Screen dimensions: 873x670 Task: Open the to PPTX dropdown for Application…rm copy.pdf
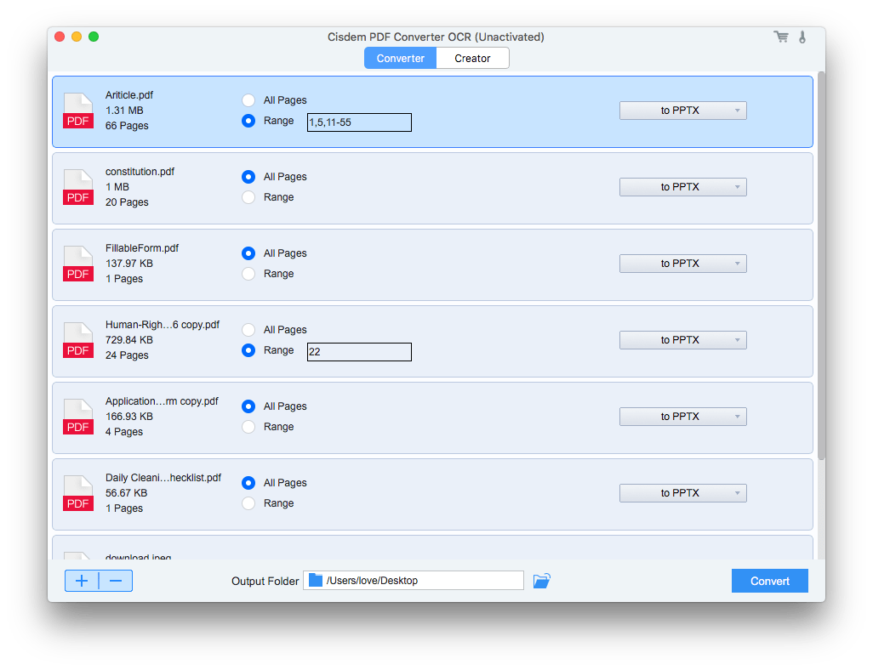pos(682,417)
